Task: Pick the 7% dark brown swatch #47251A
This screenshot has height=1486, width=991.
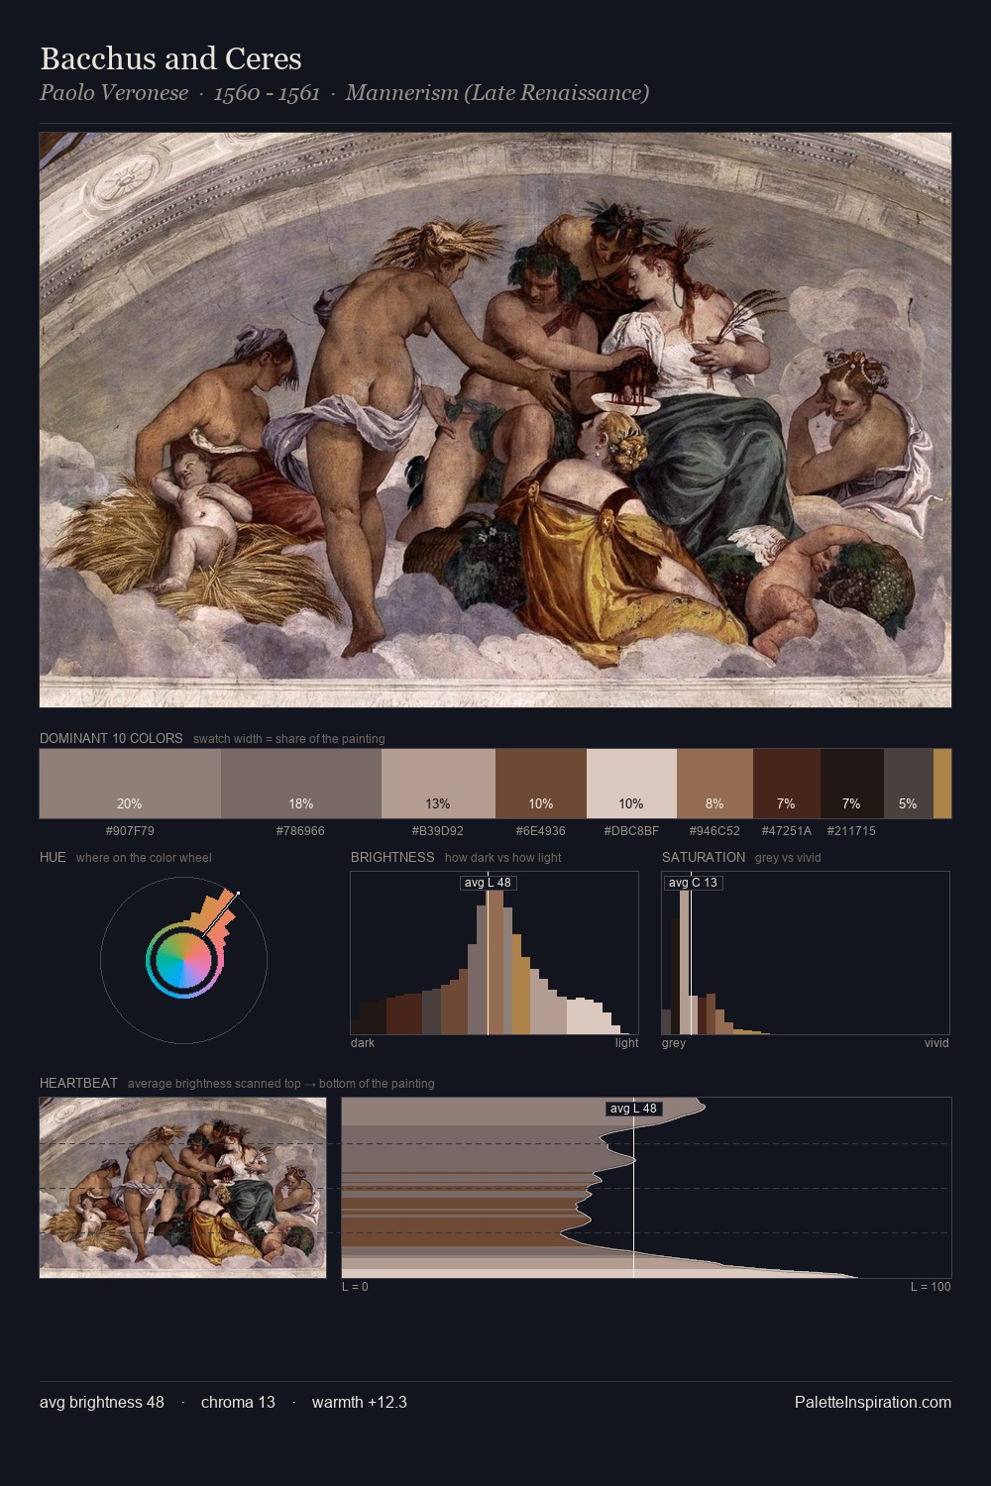Action: [787, 784]
